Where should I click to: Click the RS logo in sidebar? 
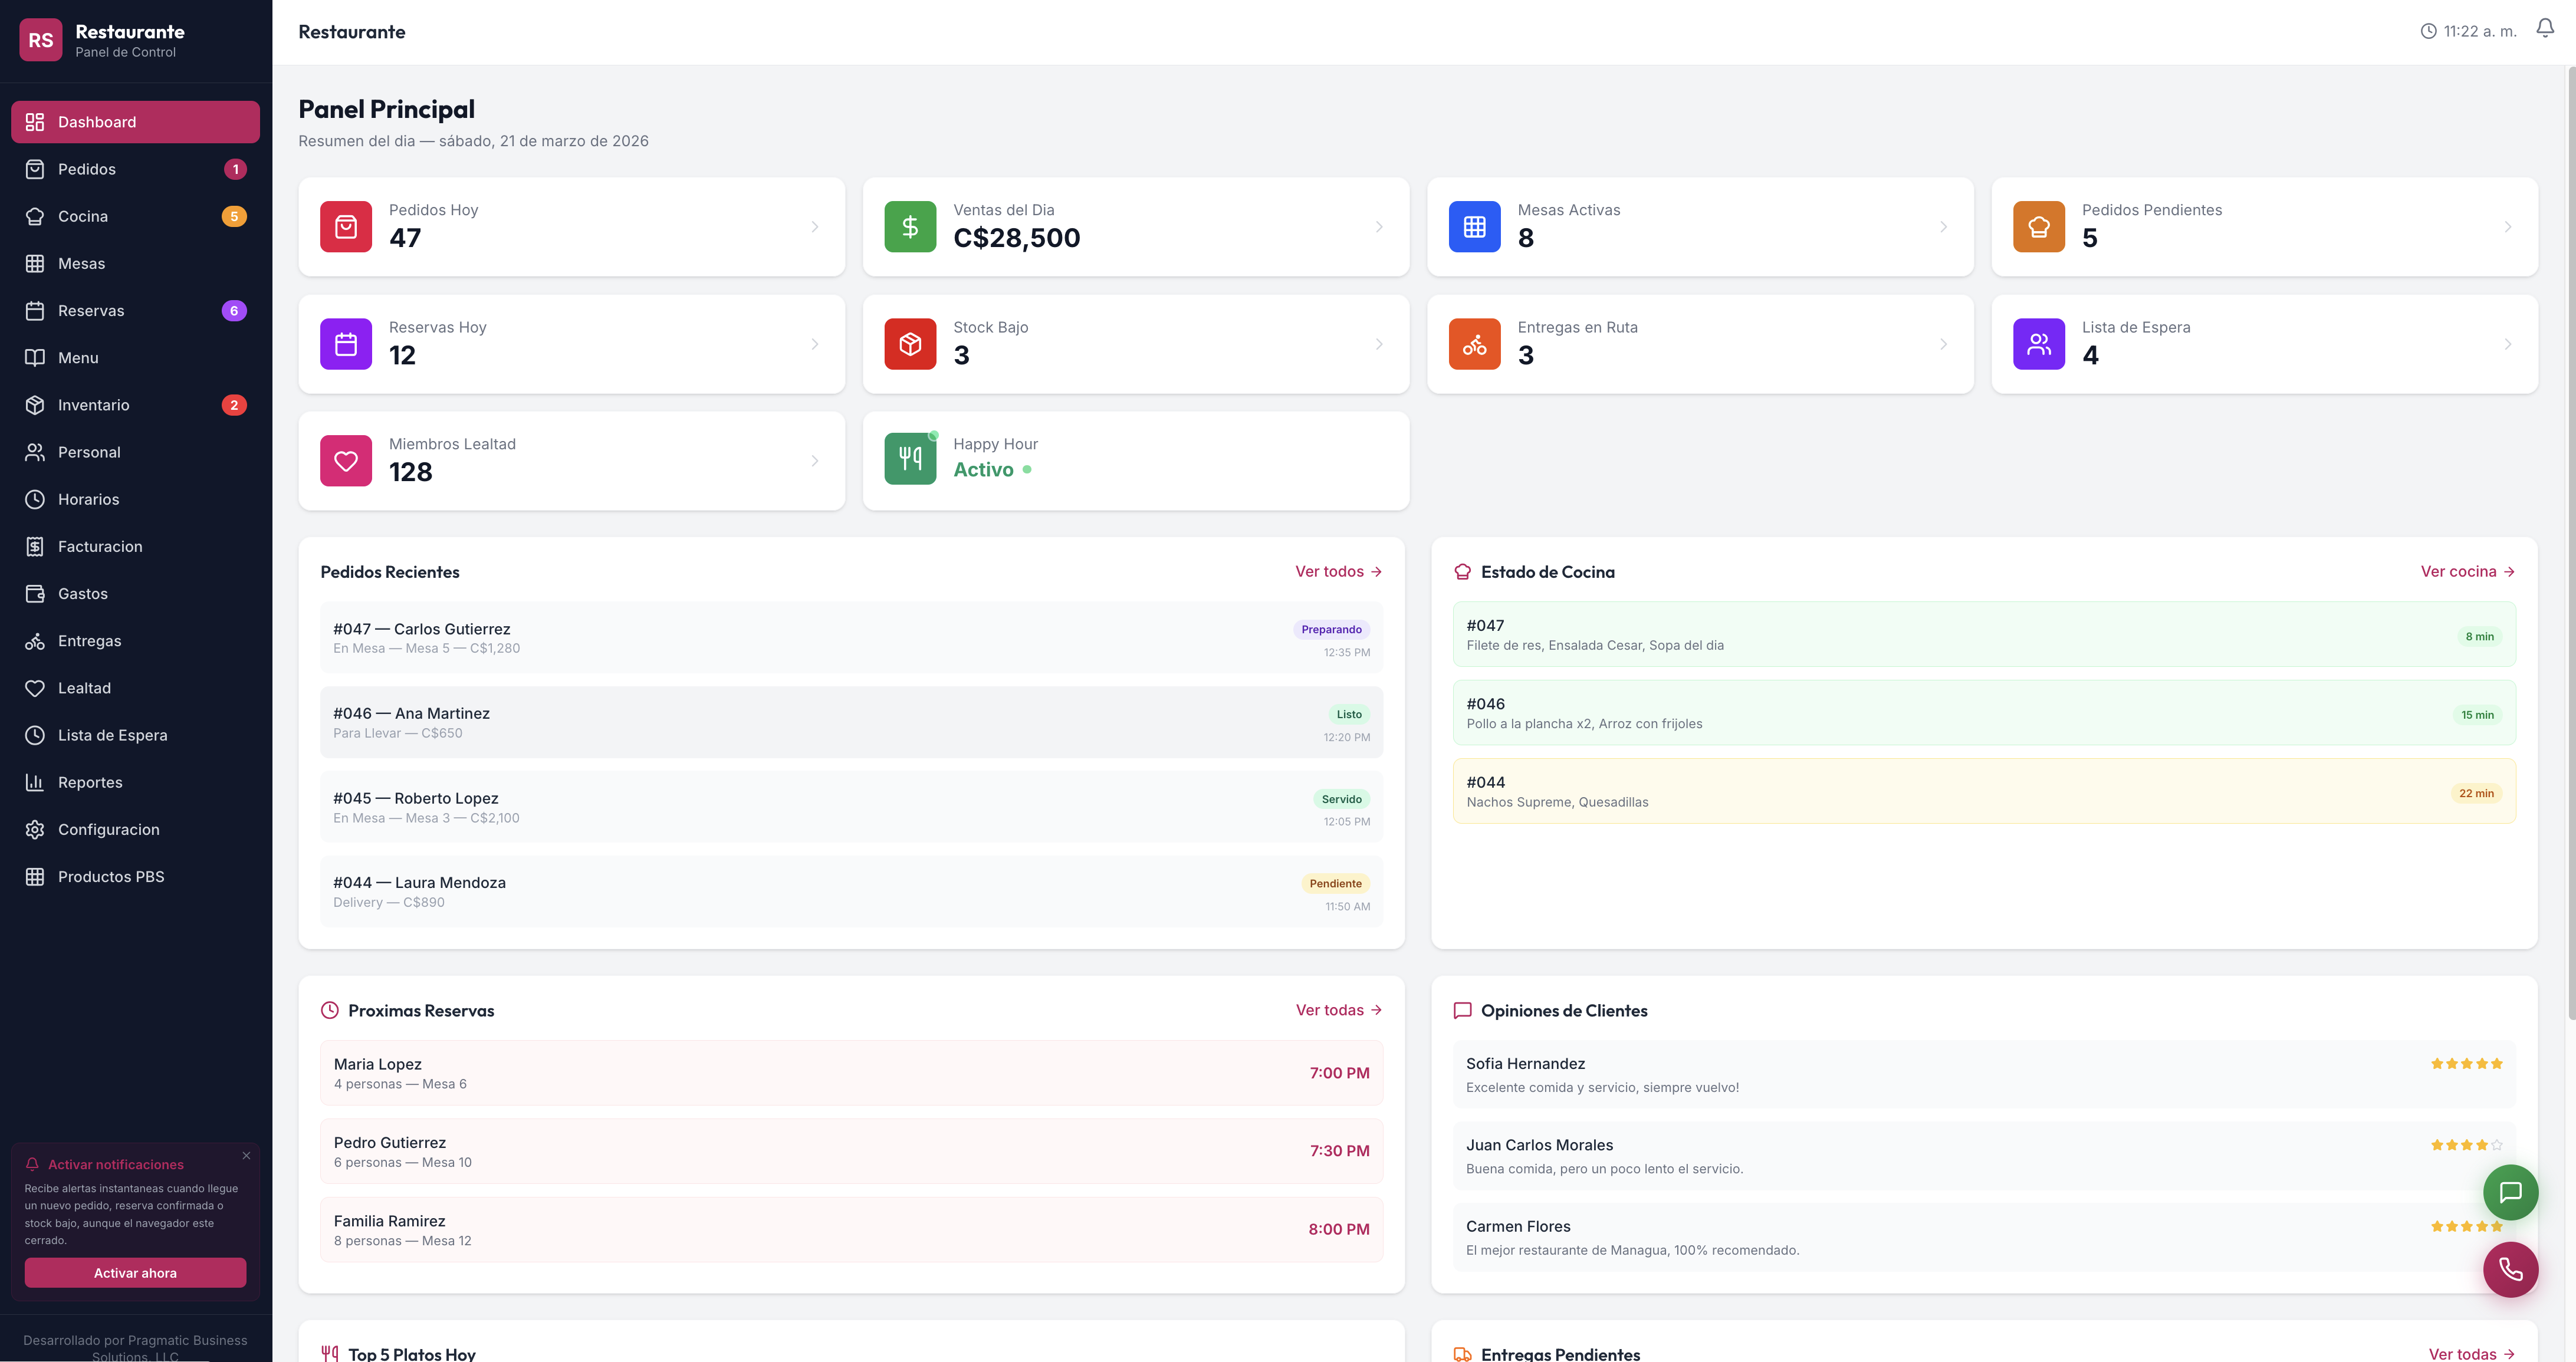pyautogui.click(x=41, y=40)
